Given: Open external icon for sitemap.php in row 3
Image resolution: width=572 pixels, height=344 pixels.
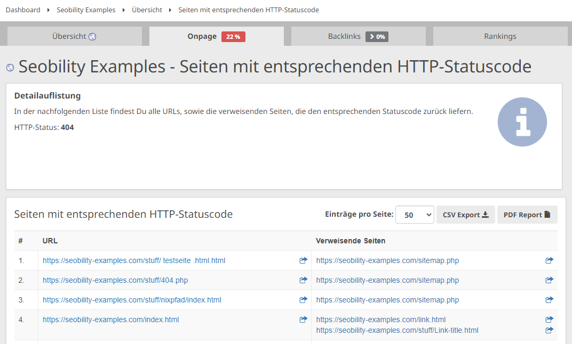Looking at the screenshot, I should [550, 300].
